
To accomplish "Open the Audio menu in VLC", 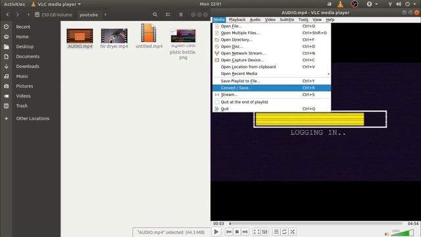I will pyautogui.click(x=255, y=20).
